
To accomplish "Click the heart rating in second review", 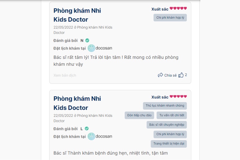I will pyautogui.click(x=178, y=97).
